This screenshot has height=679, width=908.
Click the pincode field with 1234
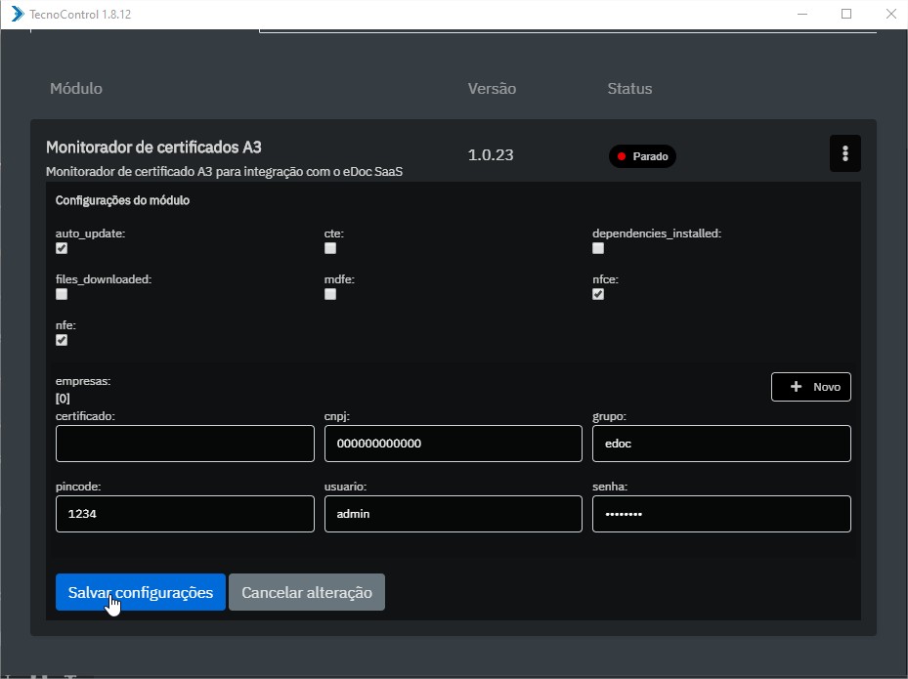pos(185,514)
